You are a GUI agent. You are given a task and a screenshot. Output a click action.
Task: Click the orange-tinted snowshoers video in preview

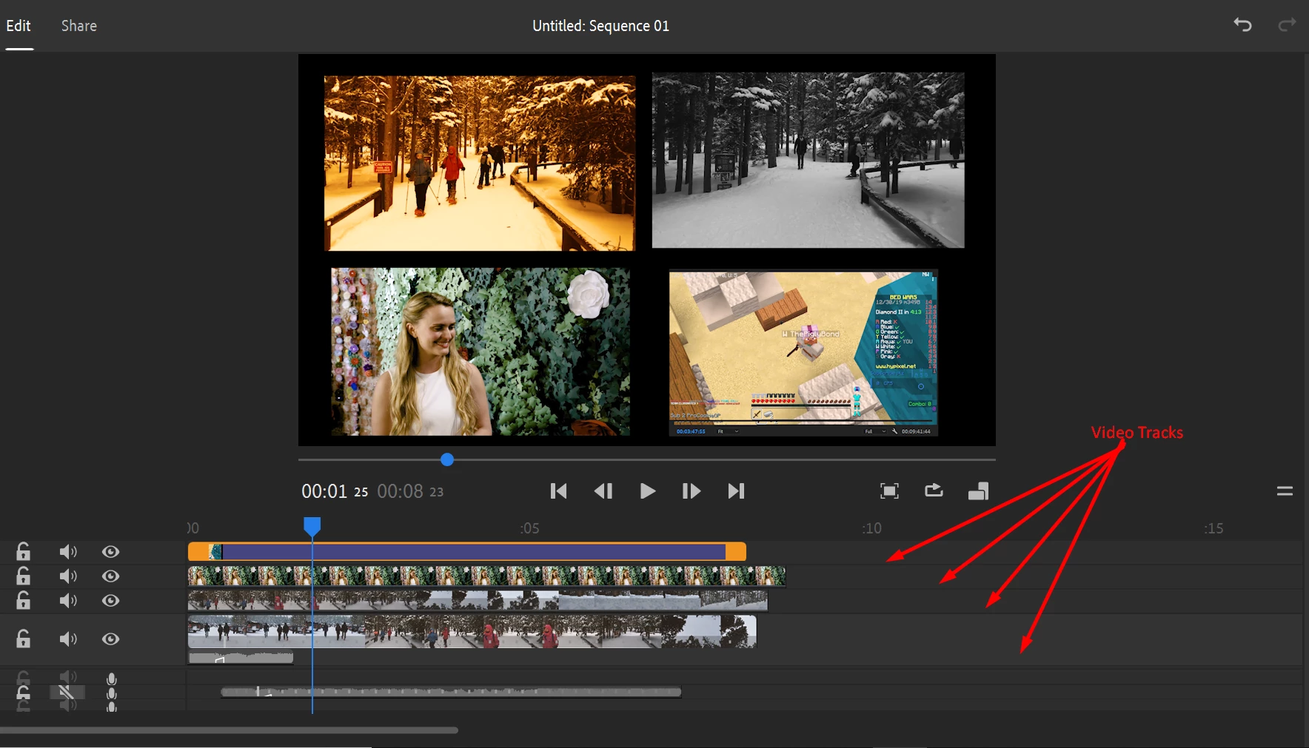(x=480, y=164)
